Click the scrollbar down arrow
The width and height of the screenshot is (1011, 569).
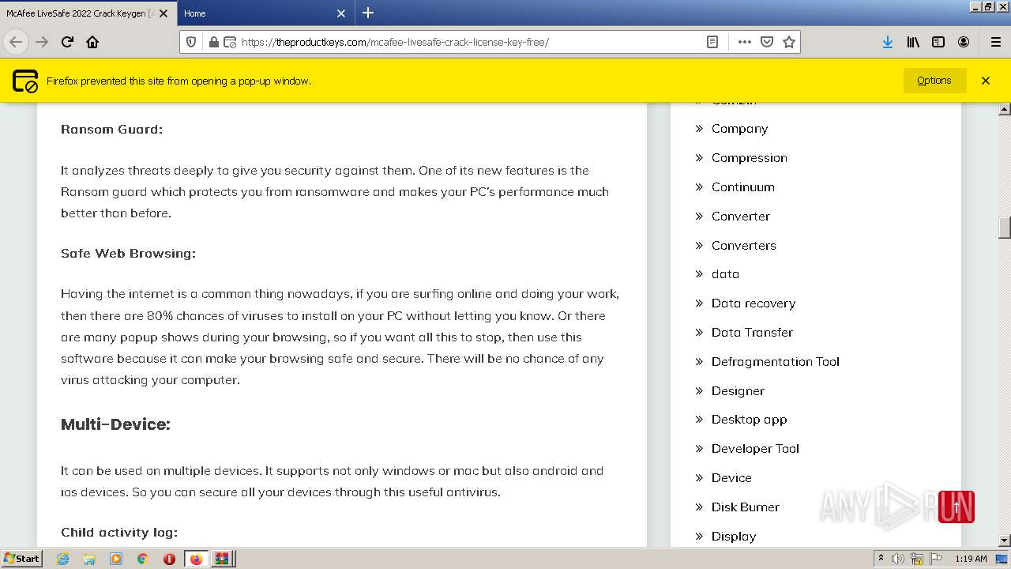1005,541
